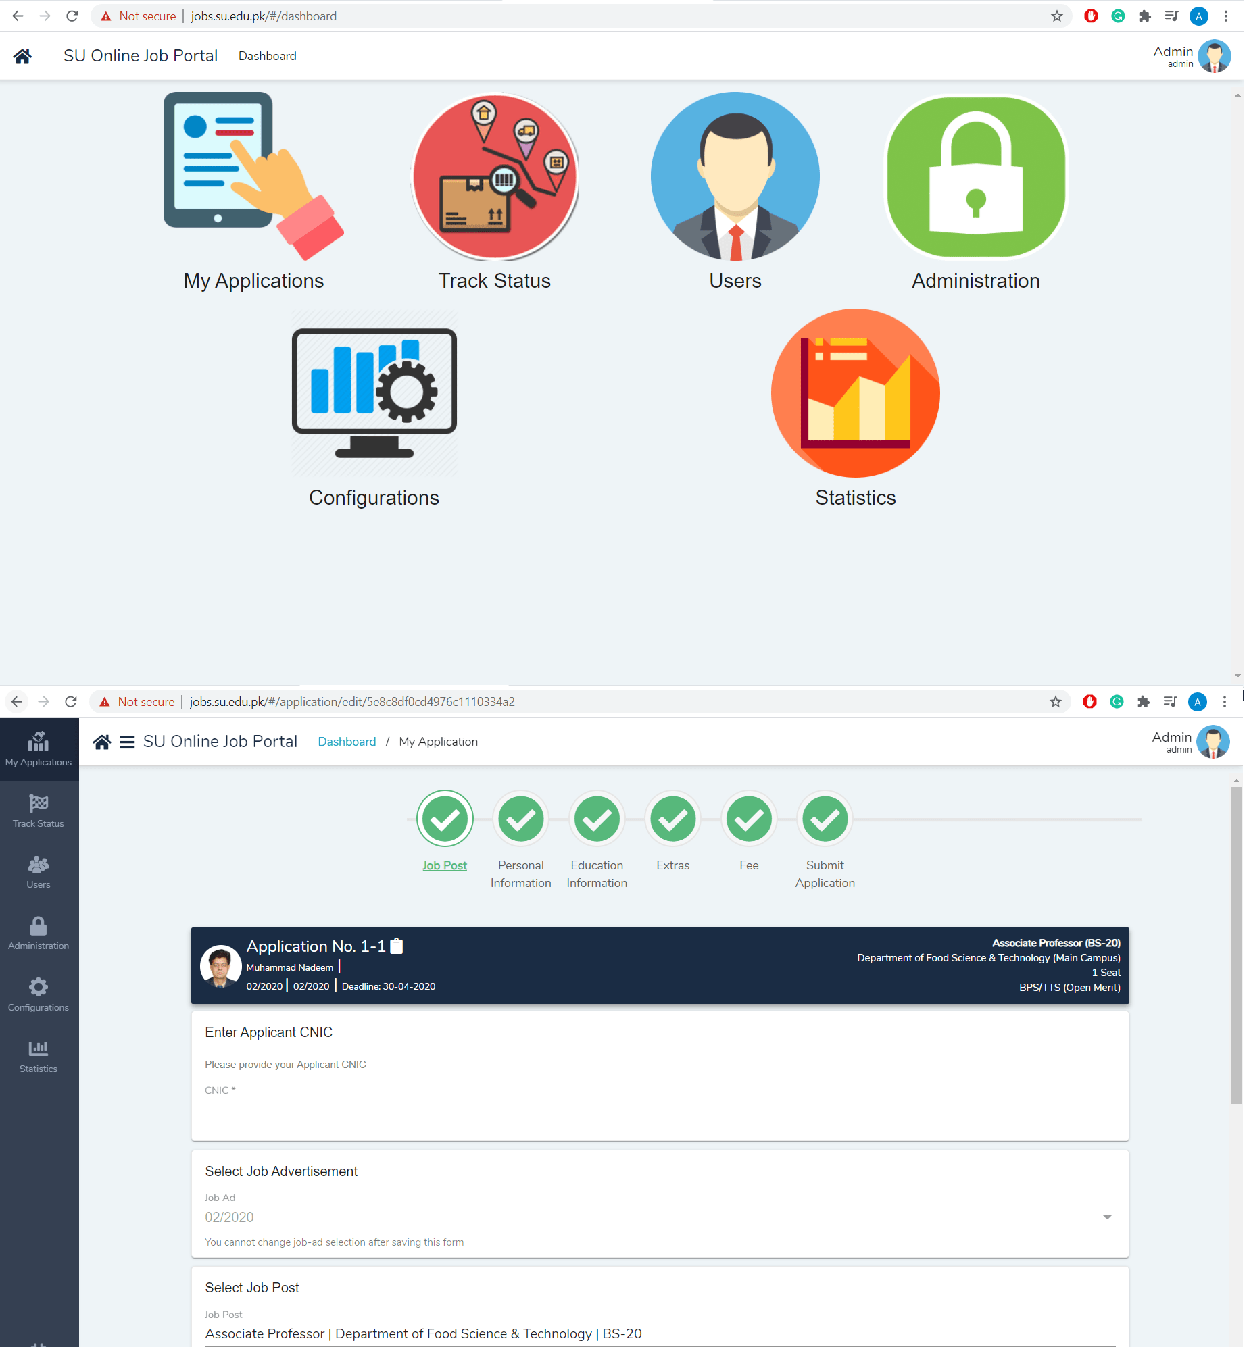Bookmark the page using star in top browser bar

coord(1057,16)
